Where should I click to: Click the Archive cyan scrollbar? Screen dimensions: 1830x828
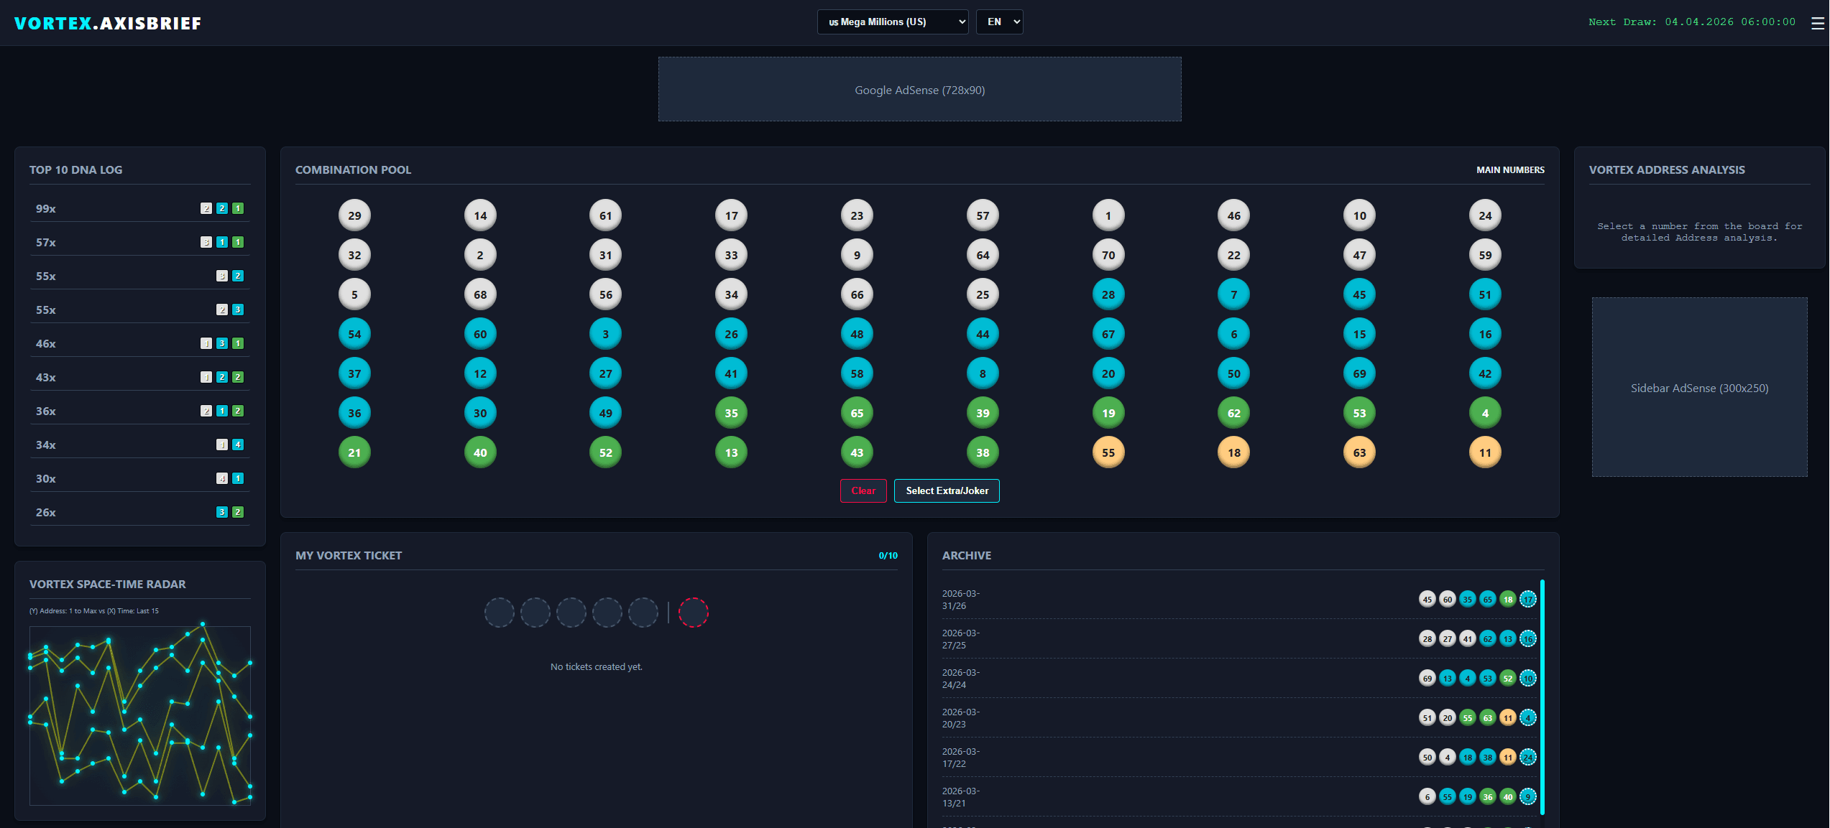pyautogui.click(x=1542, y=697)
